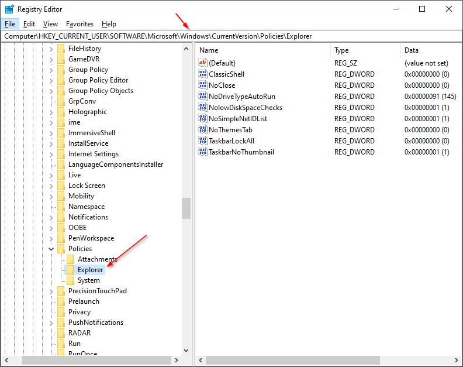Open the Edit menu
This screenshot has height=367, width=463.
29,24
